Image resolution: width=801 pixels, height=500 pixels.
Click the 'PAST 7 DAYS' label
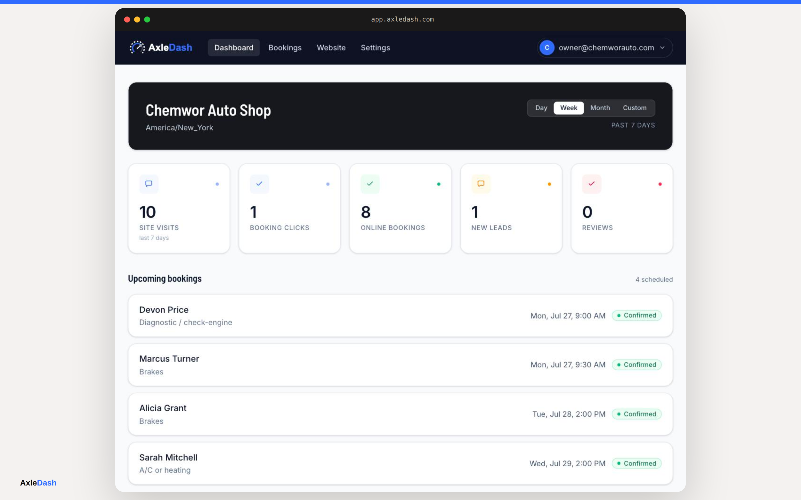point(633,125)
